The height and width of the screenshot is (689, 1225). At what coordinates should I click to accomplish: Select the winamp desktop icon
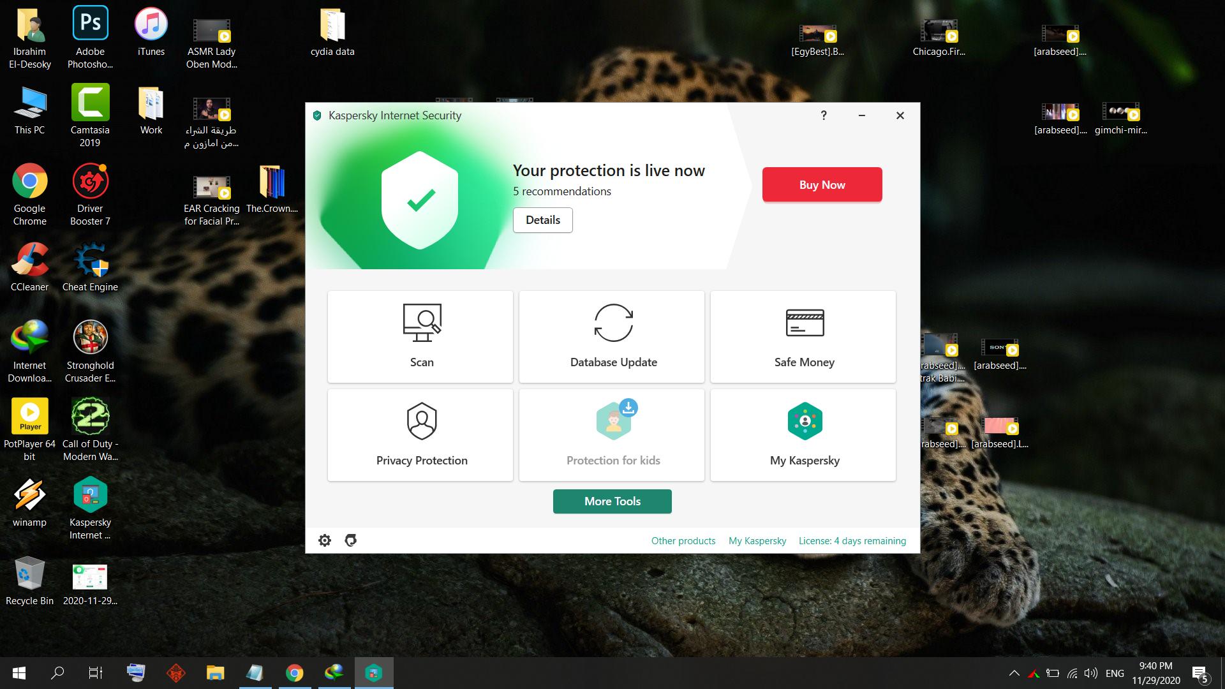(x=29, y=502)
